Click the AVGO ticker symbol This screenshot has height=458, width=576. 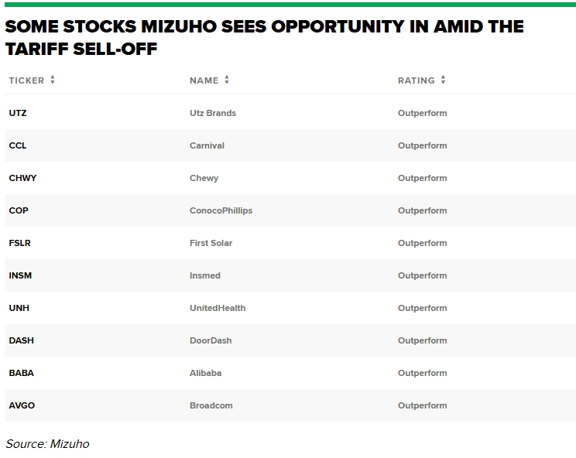pyautogui.click(x=22, y=405)
